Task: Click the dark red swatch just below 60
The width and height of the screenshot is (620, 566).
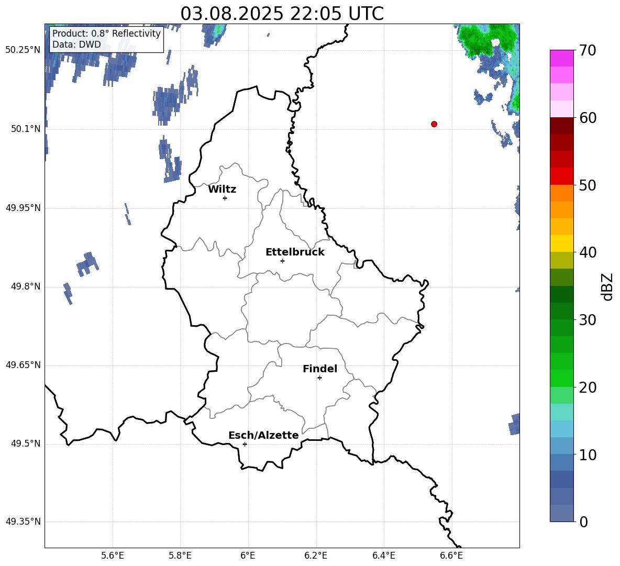Action: (562, 126)
